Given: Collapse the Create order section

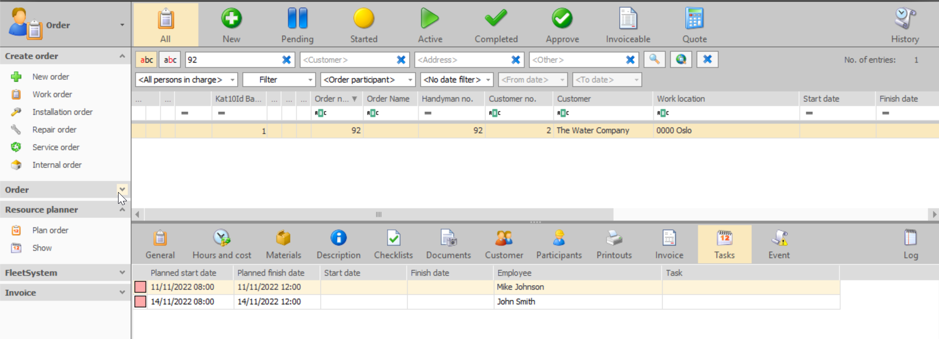Looking at the screenshot, I should pyautogui.click(x=122, y=56).
